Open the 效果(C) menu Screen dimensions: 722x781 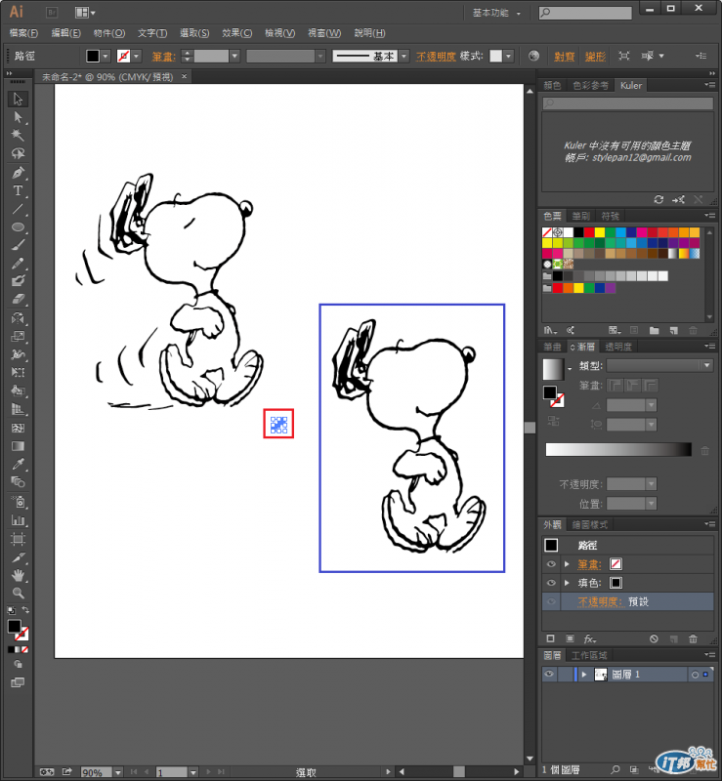point(236,33)
